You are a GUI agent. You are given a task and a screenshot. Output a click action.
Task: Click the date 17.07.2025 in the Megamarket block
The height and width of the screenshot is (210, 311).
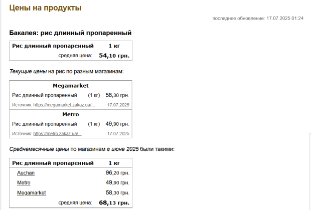pos(118,105)
